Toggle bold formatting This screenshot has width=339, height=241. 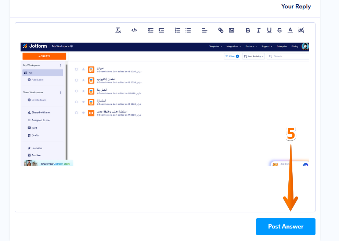[248, 30]
